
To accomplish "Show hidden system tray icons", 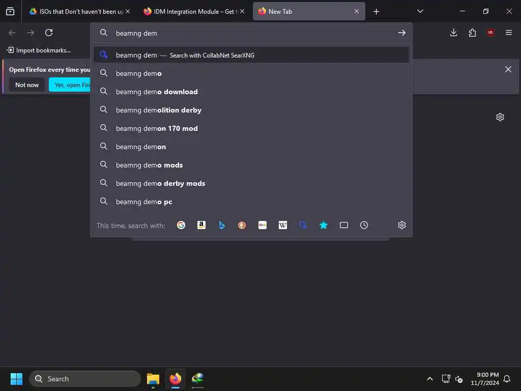I will [430, 379].
